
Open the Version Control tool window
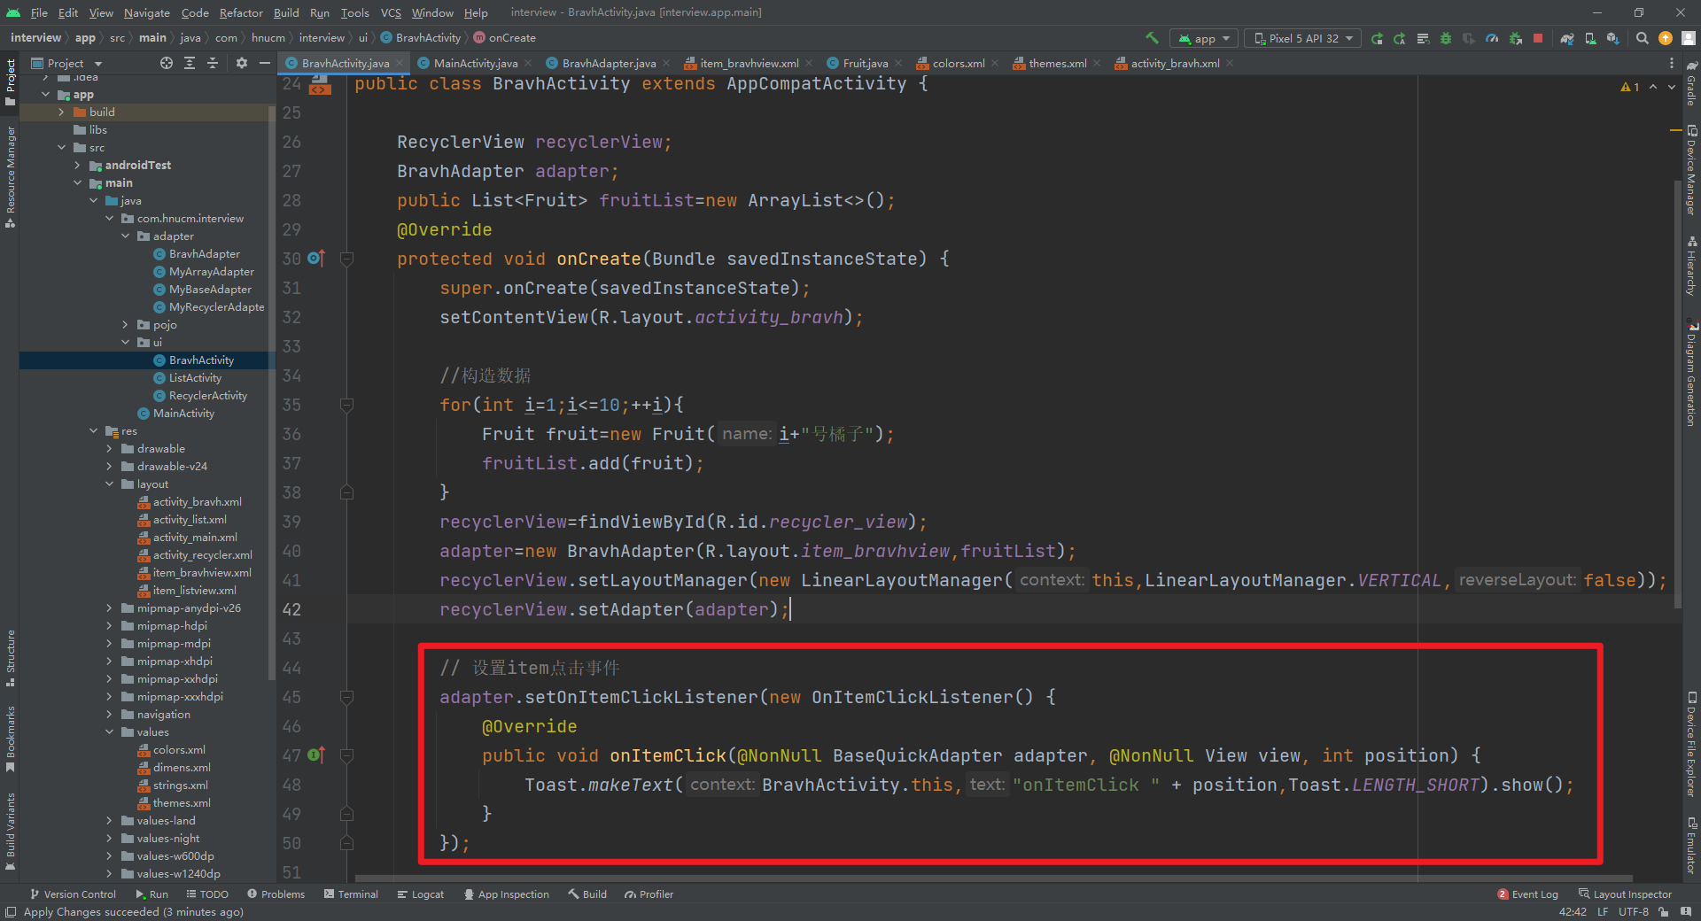pos(73,894)
